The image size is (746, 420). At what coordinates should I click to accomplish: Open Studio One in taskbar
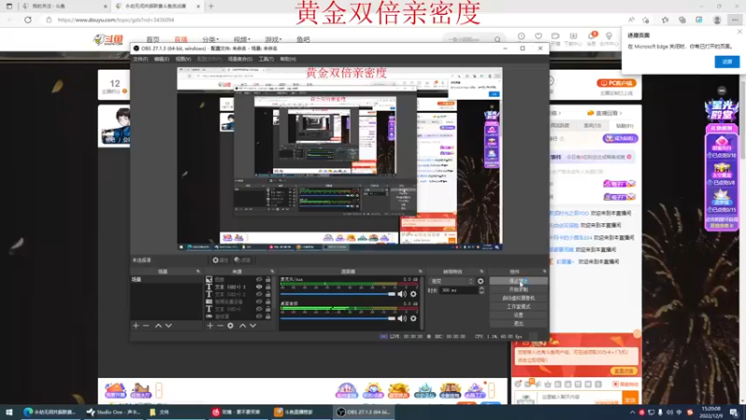(114, 412)
